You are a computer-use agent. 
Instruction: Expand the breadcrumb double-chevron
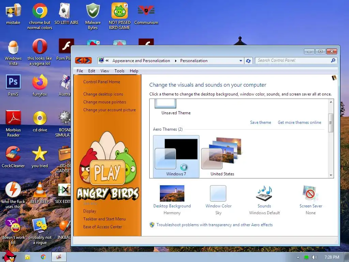107,61
